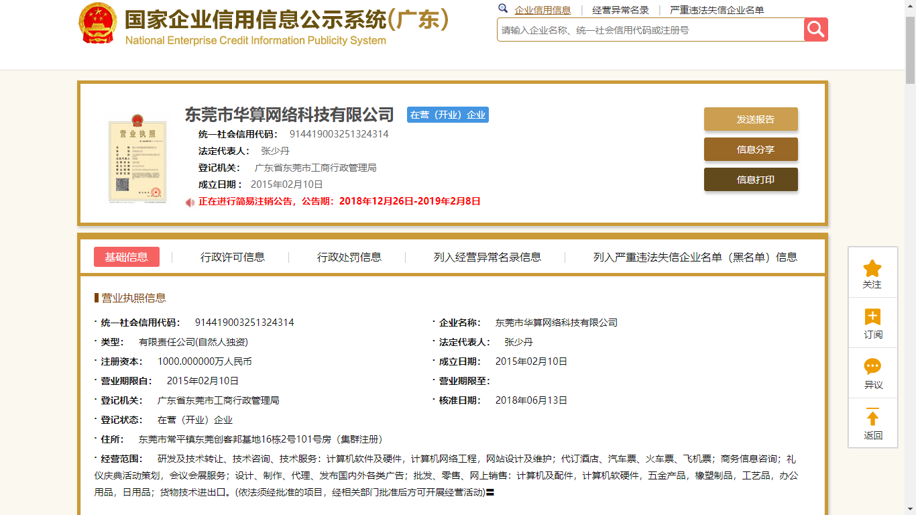Click the company title 东莞市华算网络科技有限公司
916x515 pixels.
[x=290, y=114]
